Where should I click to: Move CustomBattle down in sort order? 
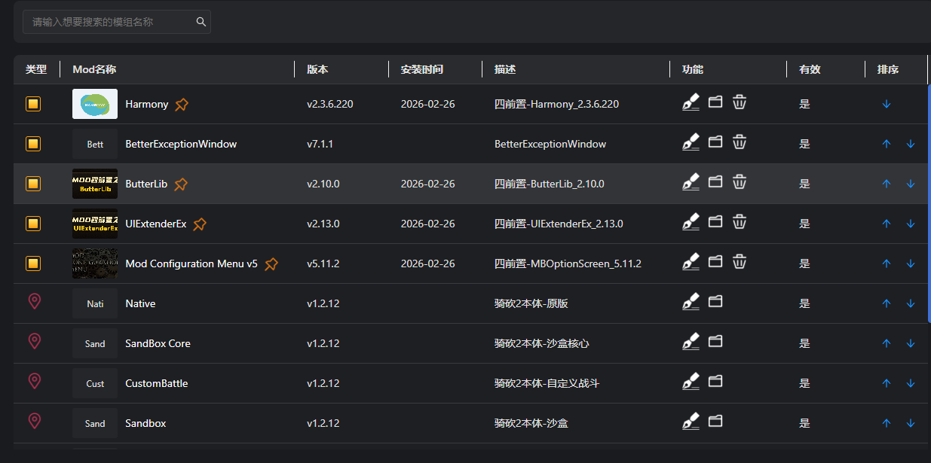coord(911,383)
